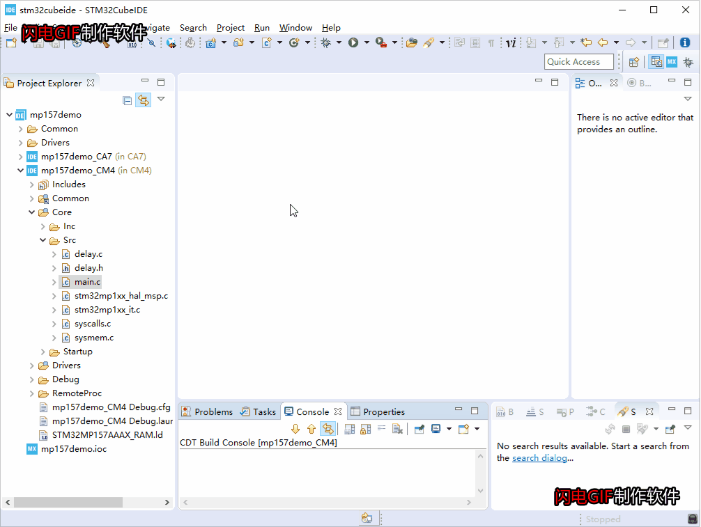Viewport: 701px width, 527px height.
Task: Click the Run play icon
Action: (353, 43)
